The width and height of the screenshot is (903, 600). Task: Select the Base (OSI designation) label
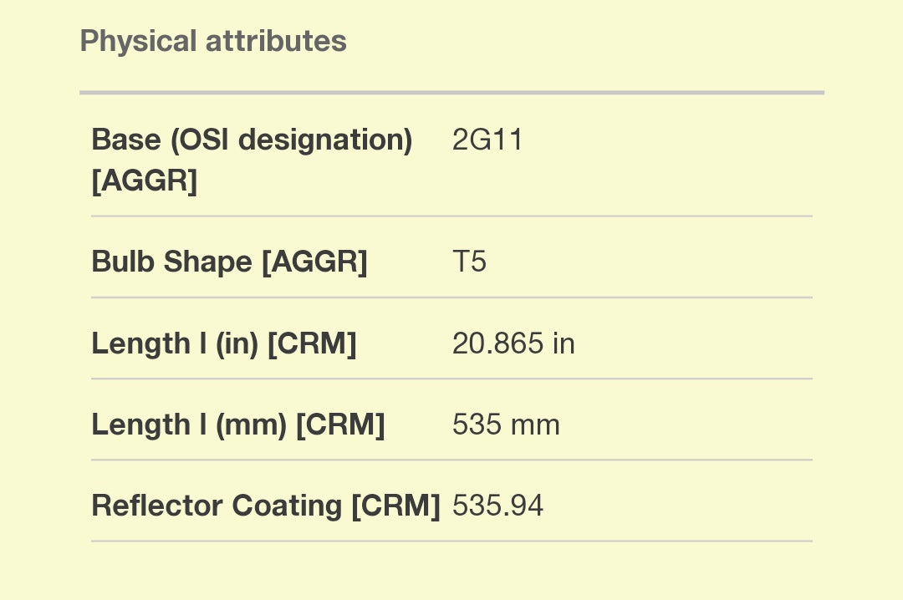(251, 140)
